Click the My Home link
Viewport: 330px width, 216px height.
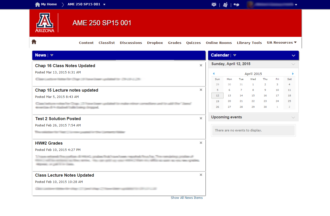(x=49, y=4)
